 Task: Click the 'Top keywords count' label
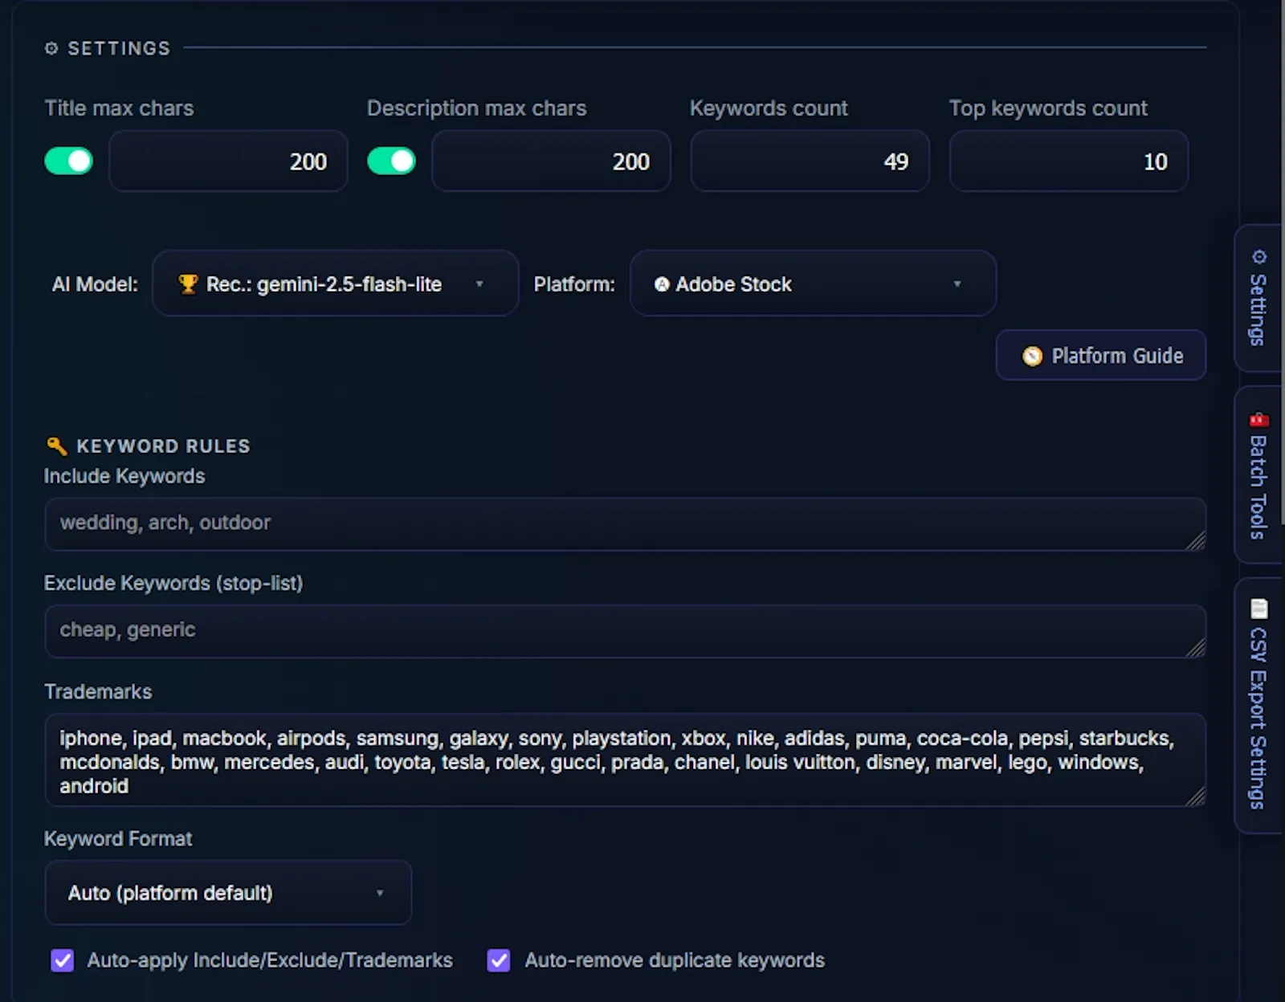1048,108
